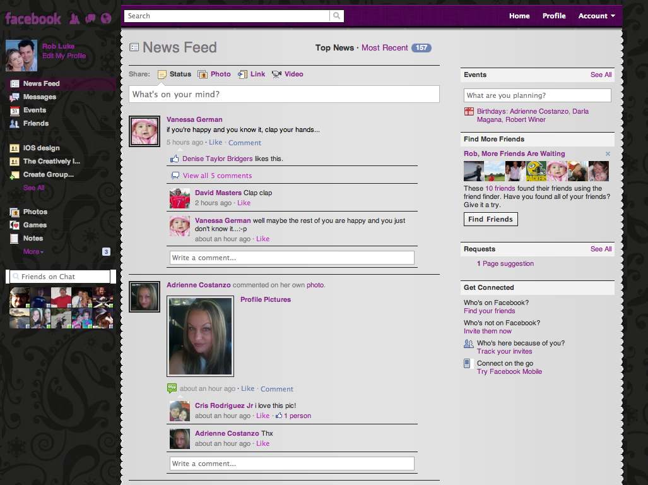Click Track your invites people icon
This screenshot has height=485, width=648.
[468, 343]
